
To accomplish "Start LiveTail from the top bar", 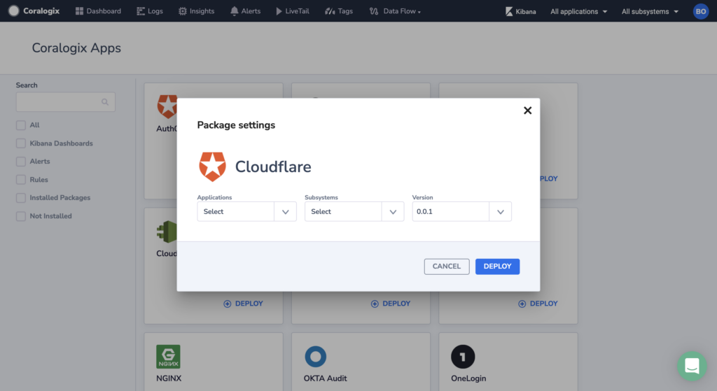I will click(293, 11).
